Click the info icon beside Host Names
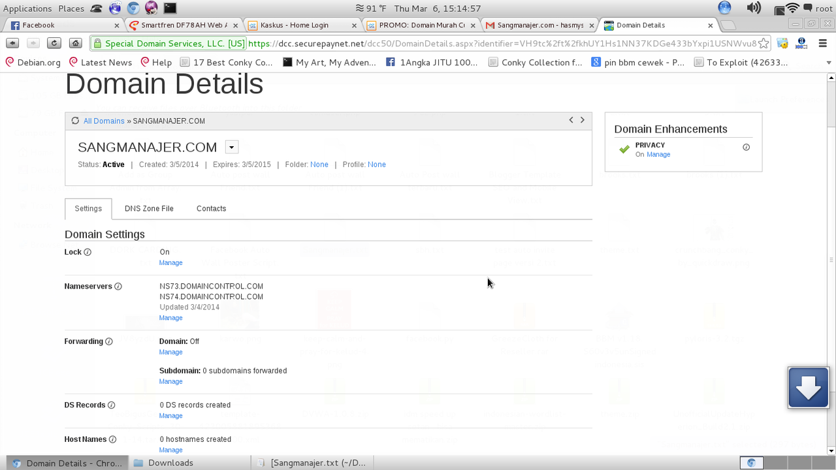Image resolution: width=836 pixels, height=470 pixels. (112, 440)
